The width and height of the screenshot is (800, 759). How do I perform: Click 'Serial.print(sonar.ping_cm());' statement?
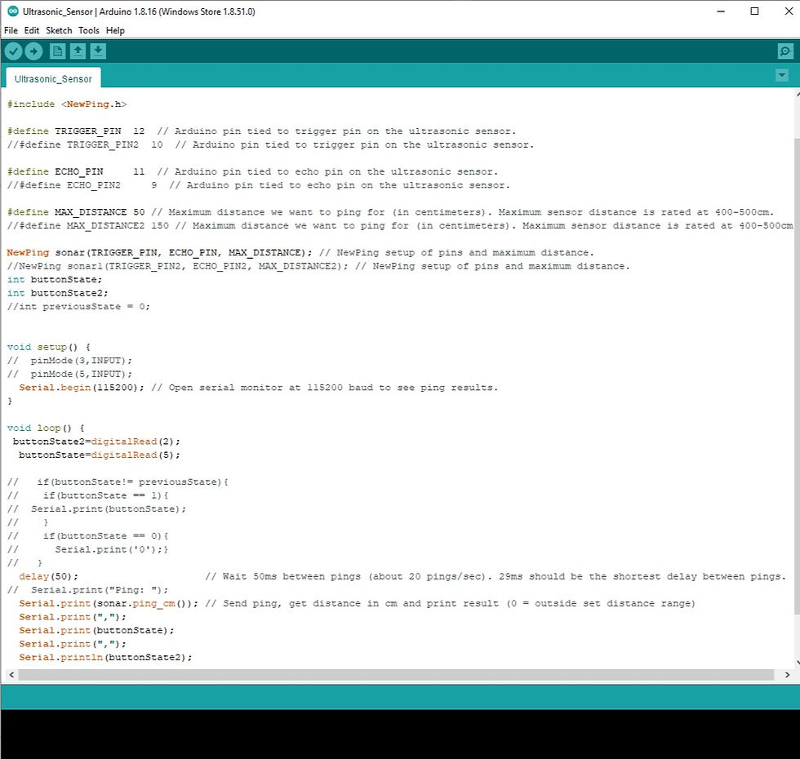pyautogui.click(x=109, y=603)
